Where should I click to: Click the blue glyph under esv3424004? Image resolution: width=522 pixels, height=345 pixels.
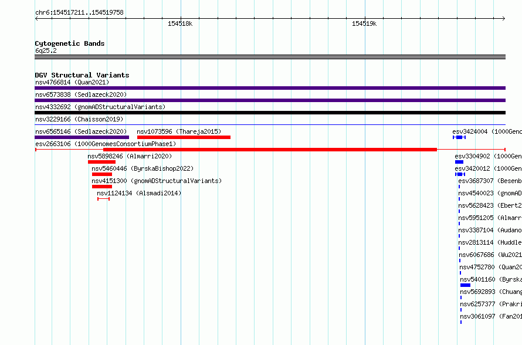tap(459, 137)
